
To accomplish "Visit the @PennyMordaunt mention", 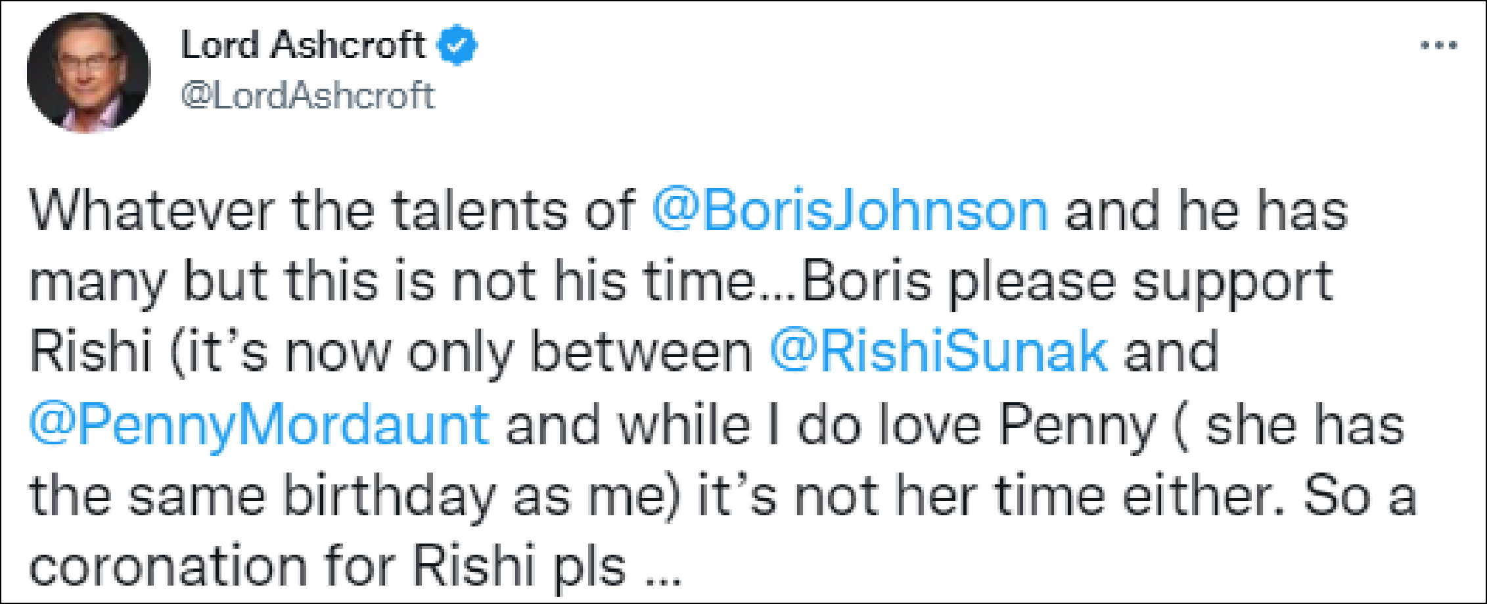I will pyautogui.click(x=259, y=424).
